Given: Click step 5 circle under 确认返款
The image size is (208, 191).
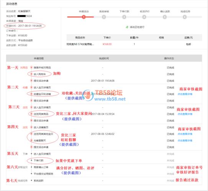Looking at the screenshot, I should [165, 17].
